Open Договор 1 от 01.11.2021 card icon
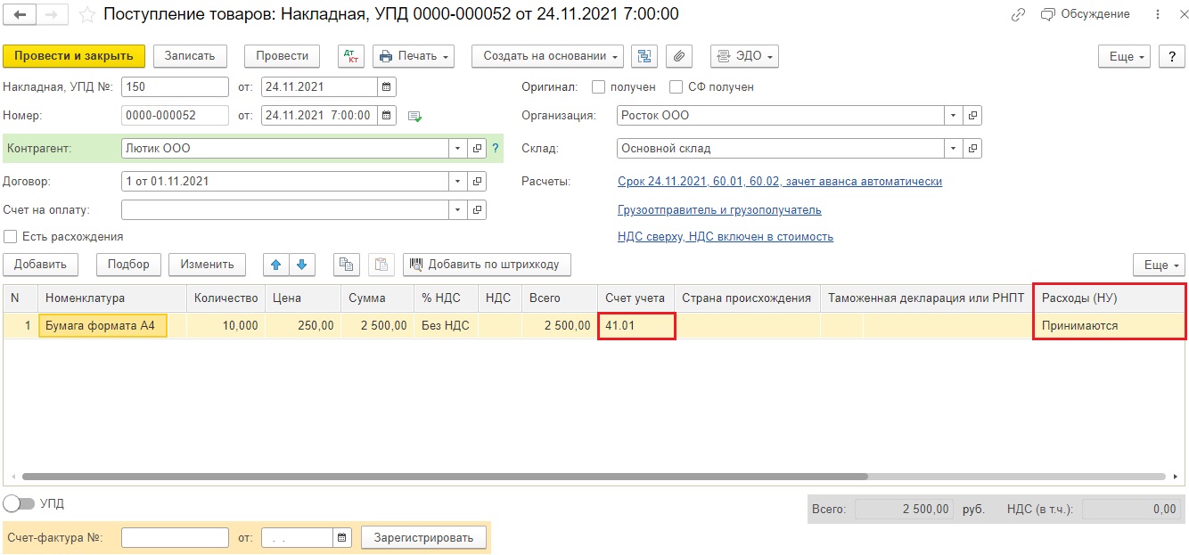Screen dimensions: 1189x555 (478, 182)
